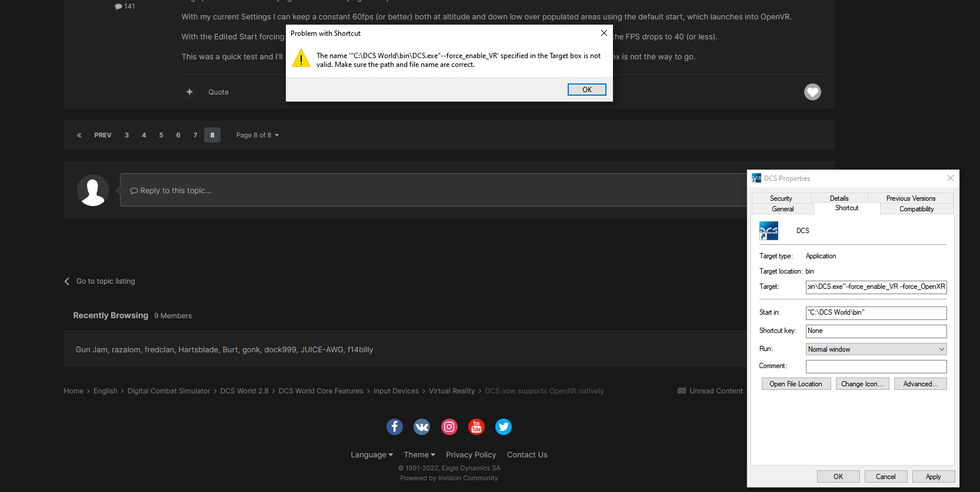Open the Language dropdown in footer
Screen dimensions: 980x492
pos(372,454)
